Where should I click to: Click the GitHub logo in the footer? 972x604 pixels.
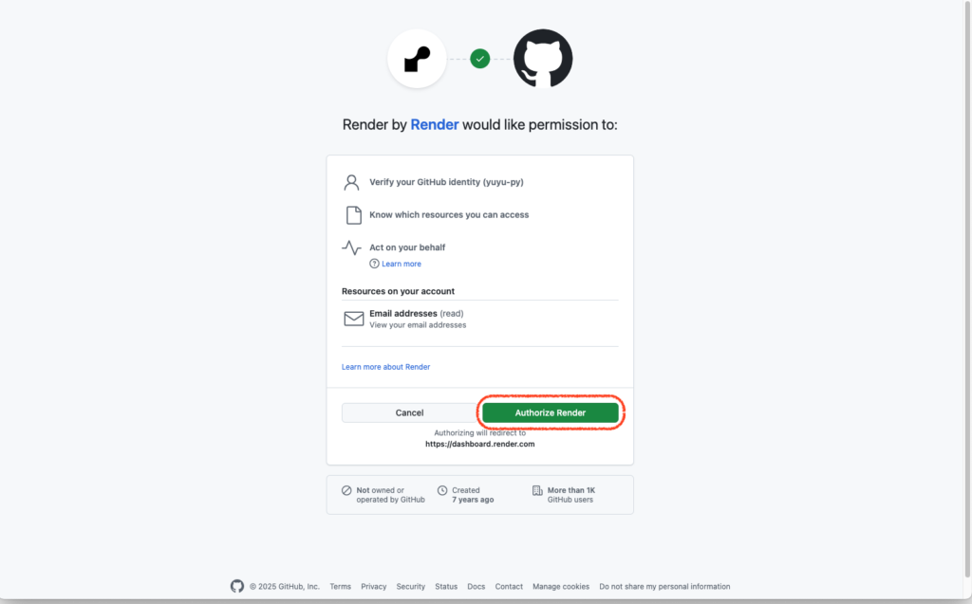[x=237, y=586]
